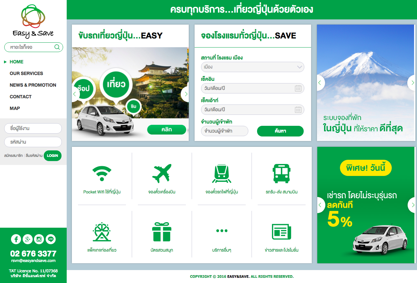The image size is (417, 283).
Task: Open the LINE contact icon
Action: coord(51,239)
